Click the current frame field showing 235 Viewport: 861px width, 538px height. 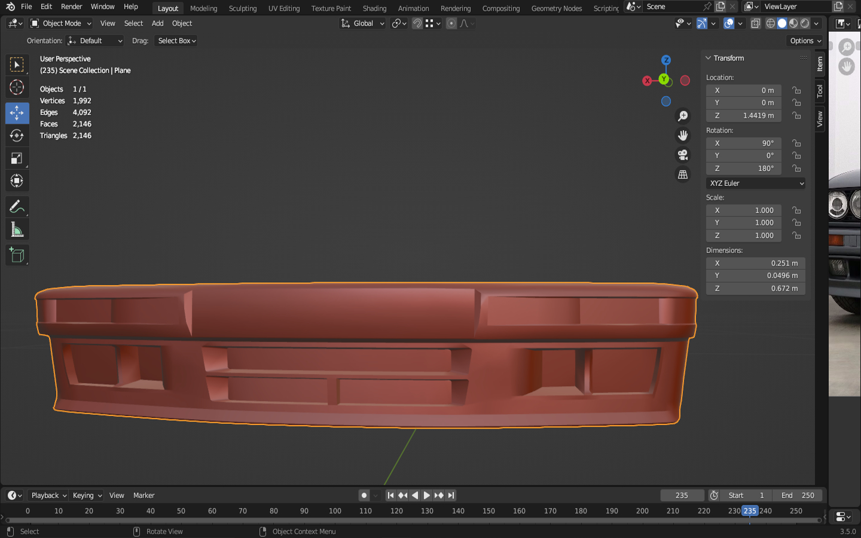click(682, 496)
